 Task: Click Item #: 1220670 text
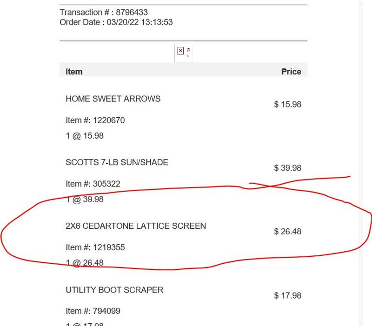(x=95, y=120)
